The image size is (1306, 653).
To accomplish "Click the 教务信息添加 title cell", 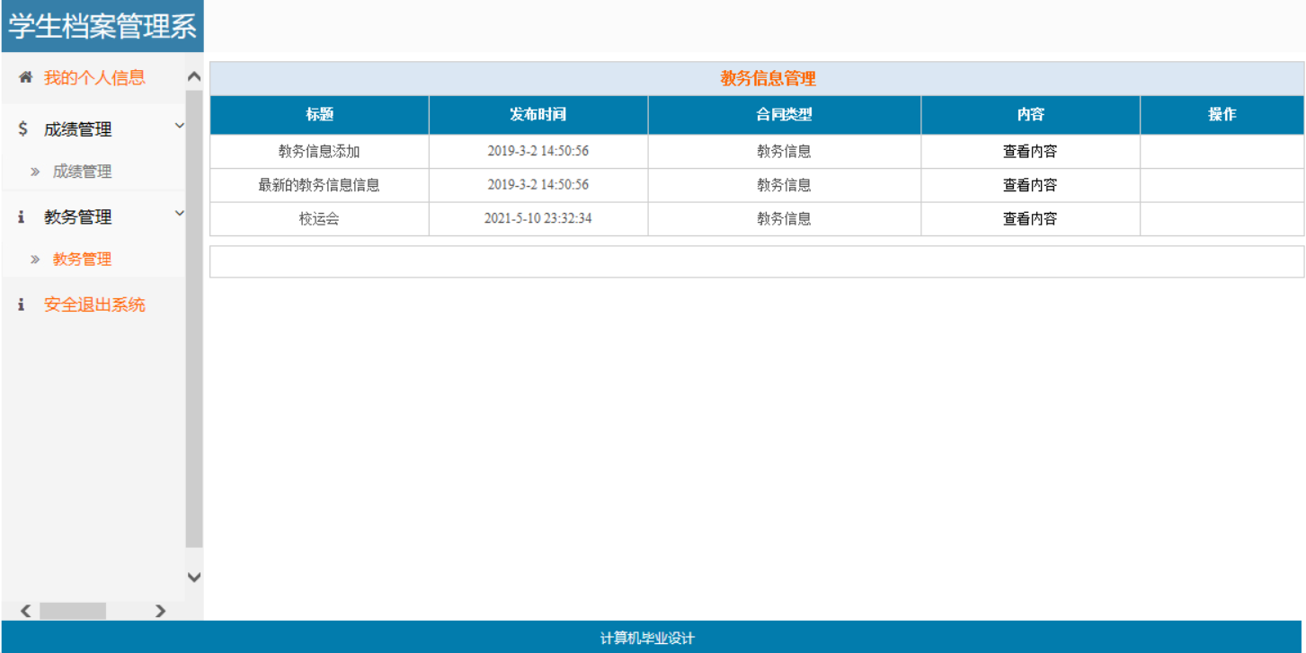I will (319, 152).
